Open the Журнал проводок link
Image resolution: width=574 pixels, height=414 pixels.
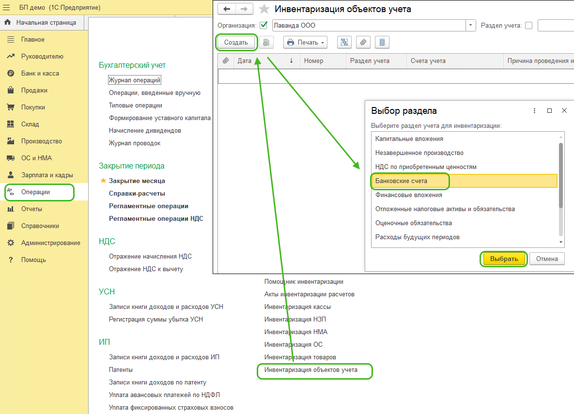(135, 143)
